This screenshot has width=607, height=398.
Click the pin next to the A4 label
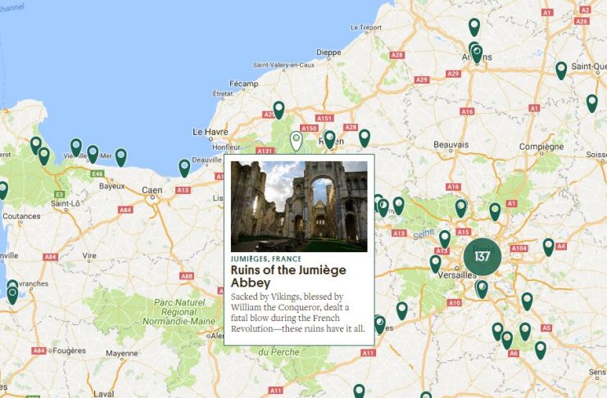click(549, 247)
